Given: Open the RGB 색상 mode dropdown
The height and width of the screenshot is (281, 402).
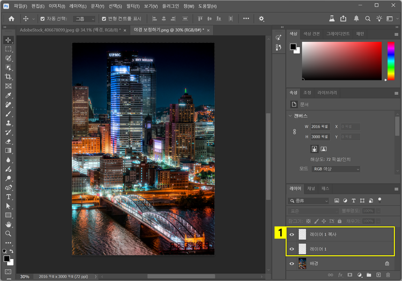Looking at the screenshot, I should pyautogui.click(x=336, y=169).
